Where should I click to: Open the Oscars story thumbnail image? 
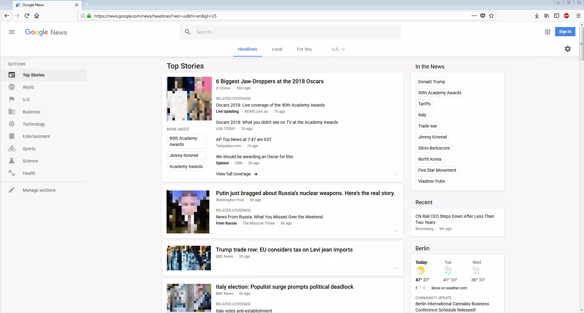tap(189, 99)
